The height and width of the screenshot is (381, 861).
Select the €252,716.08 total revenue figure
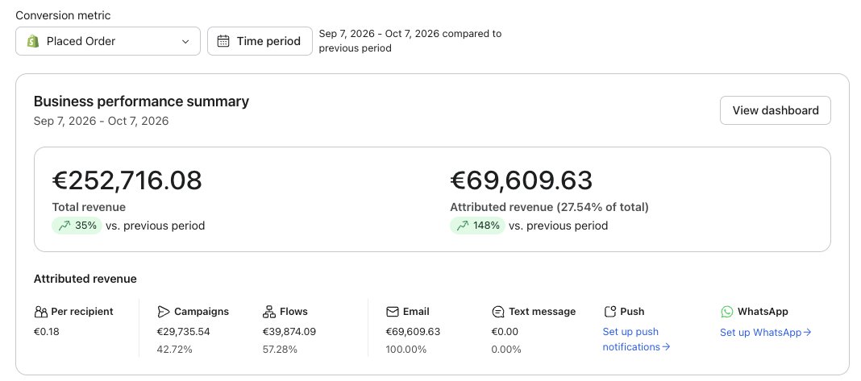[127, 180]
